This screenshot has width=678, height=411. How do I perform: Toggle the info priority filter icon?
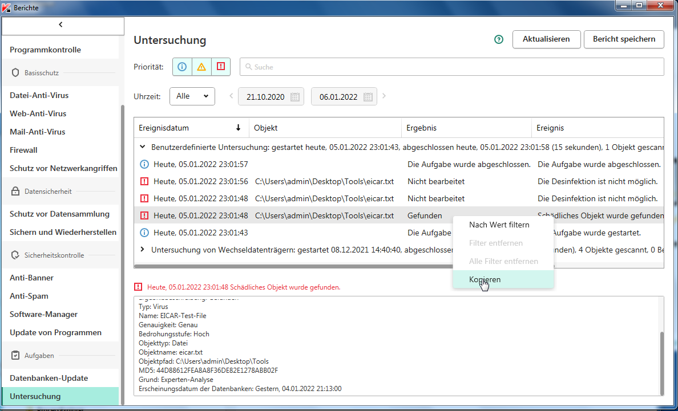182,67
